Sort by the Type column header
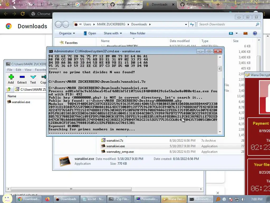The image size is (270, 203). [205, 41]
